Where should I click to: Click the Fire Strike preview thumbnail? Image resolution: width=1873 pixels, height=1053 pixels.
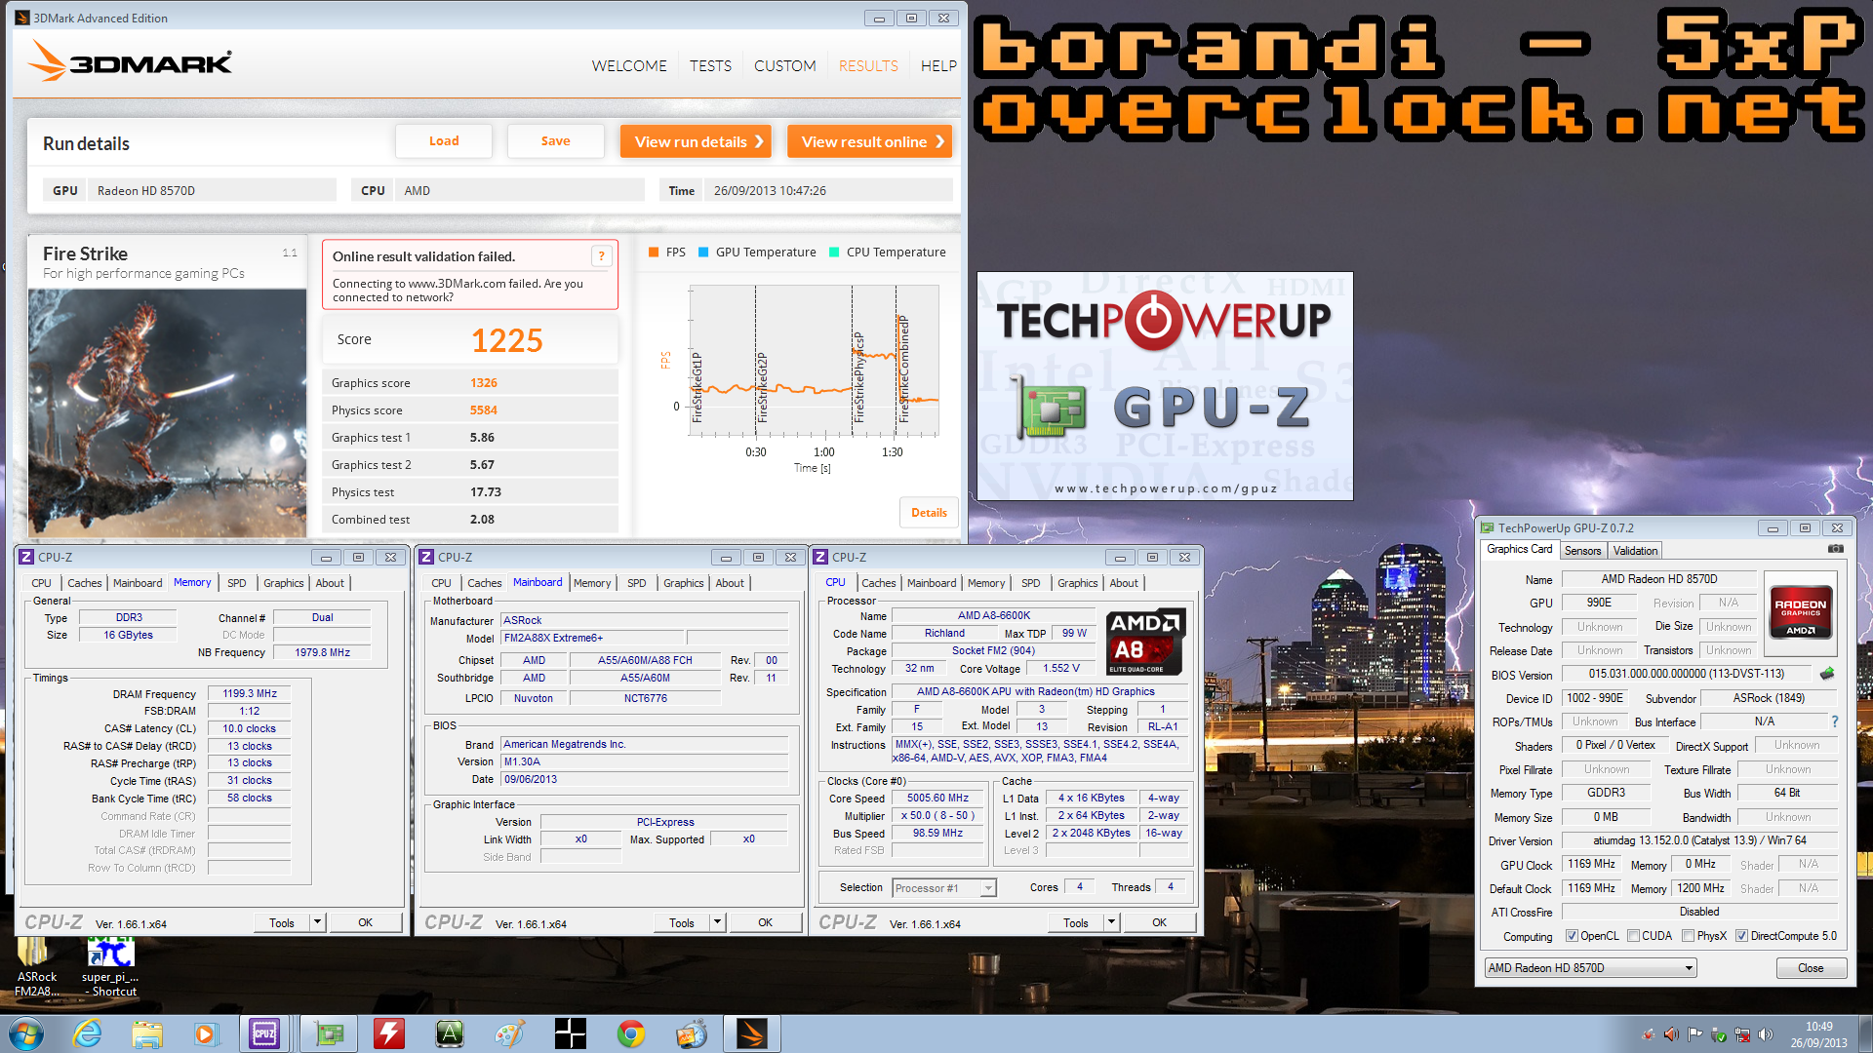pos(167,412)
